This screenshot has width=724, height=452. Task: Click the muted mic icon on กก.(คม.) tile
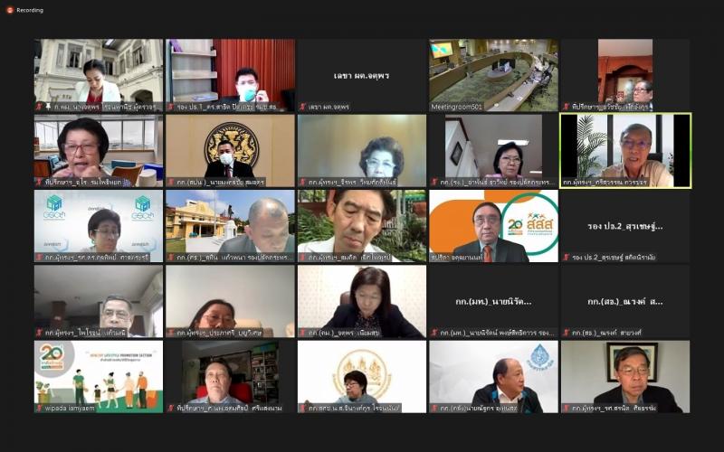tap(303, 333)
